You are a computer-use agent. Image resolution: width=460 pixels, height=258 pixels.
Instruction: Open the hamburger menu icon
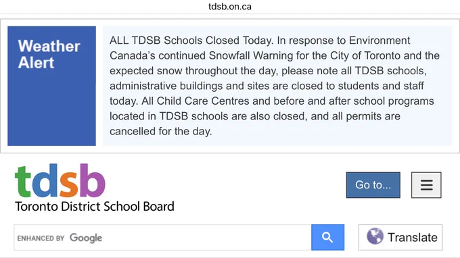(426, 185)
